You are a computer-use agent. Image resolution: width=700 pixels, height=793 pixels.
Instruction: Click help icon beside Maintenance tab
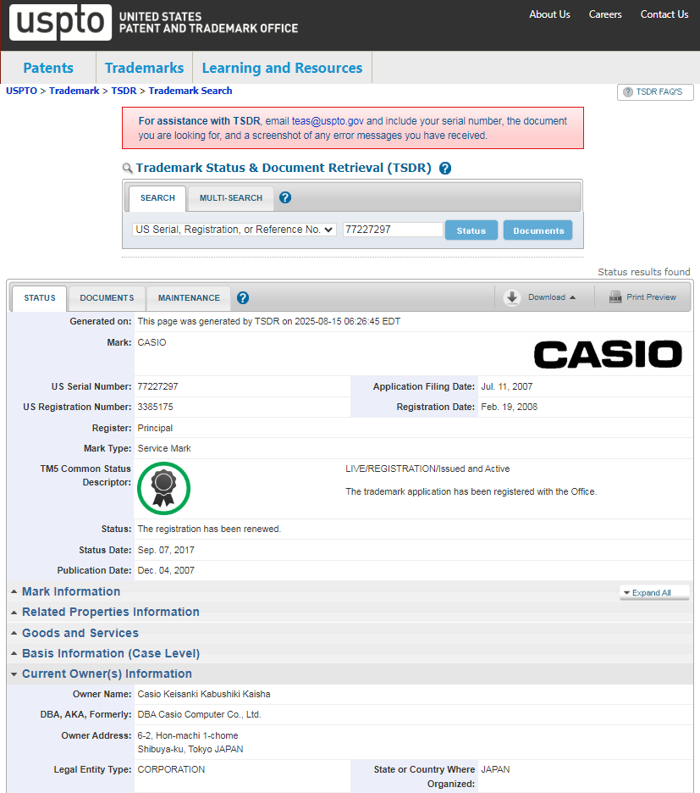243,298
